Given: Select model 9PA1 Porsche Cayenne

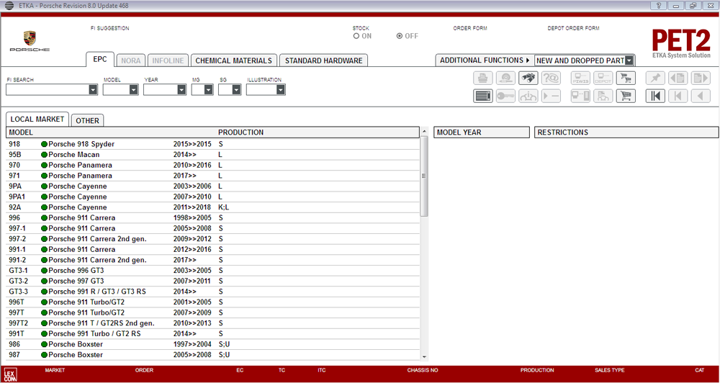Looking at the screenshot, I should click(x=213, y=197).
